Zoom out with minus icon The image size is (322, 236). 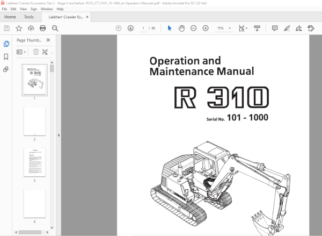click(193, 28)
